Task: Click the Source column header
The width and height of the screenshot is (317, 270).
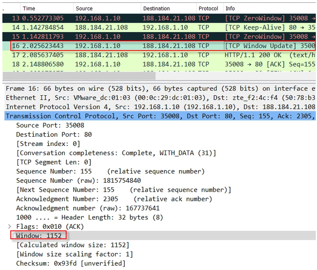Action: coord(84,8)
